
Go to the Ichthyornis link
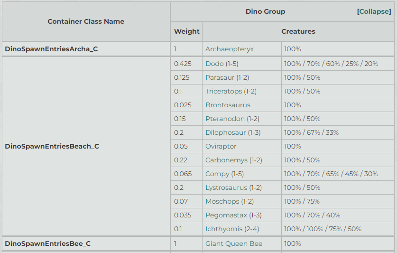tap(224, 229)
